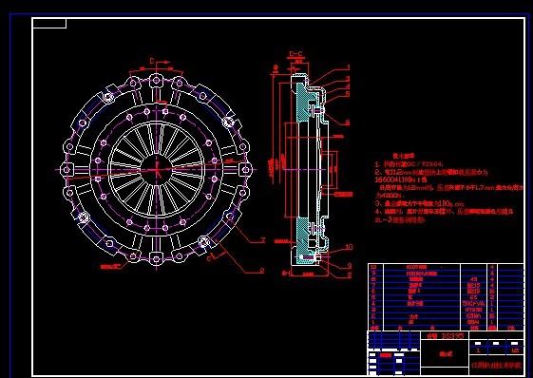Viewport: 533px width, 378px height.
Task: Select part number 2 callout below the front view
Action: tap(262, 271)
